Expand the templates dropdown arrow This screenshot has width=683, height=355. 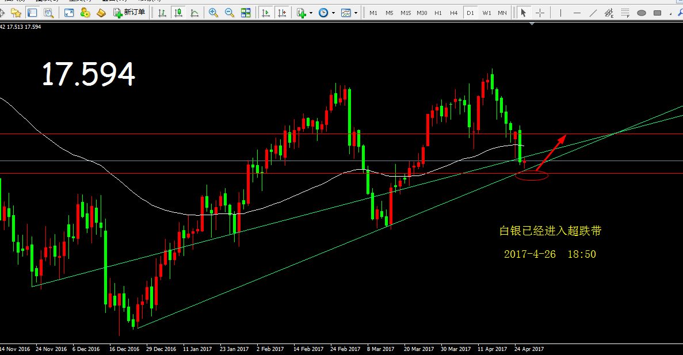point(356,13)
